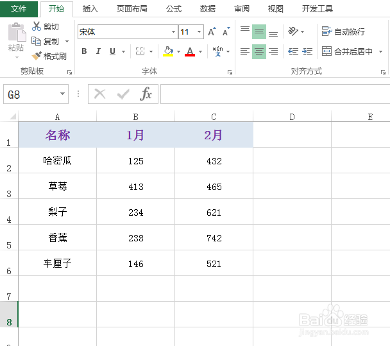Increase font size with large A icon
The width and height of the screenshot is (390, 346).
coord(212,32)
